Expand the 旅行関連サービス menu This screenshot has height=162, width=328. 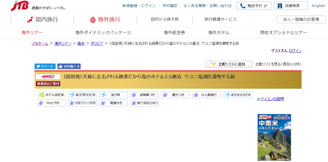click(x=220, y=19)
